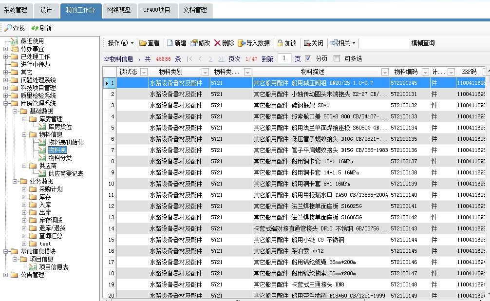The height and width of the screenshot is (301, 490).
Task: Click the 模糊查询 (Fuzzy search) button
Action: [x=423, y=43]
